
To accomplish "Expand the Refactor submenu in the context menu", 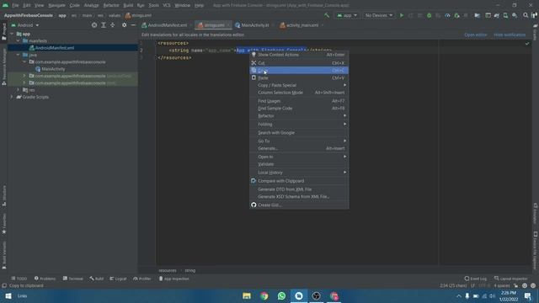I will pos(299,116).
